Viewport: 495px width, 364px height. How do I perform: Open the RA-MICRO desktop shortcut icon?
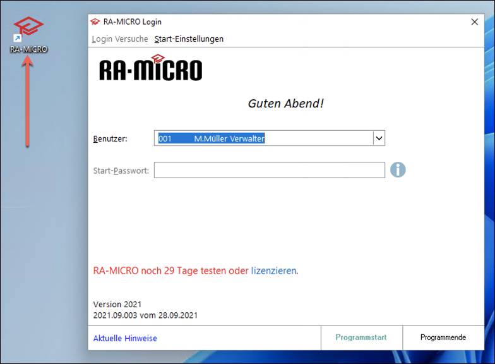point(28,35)
